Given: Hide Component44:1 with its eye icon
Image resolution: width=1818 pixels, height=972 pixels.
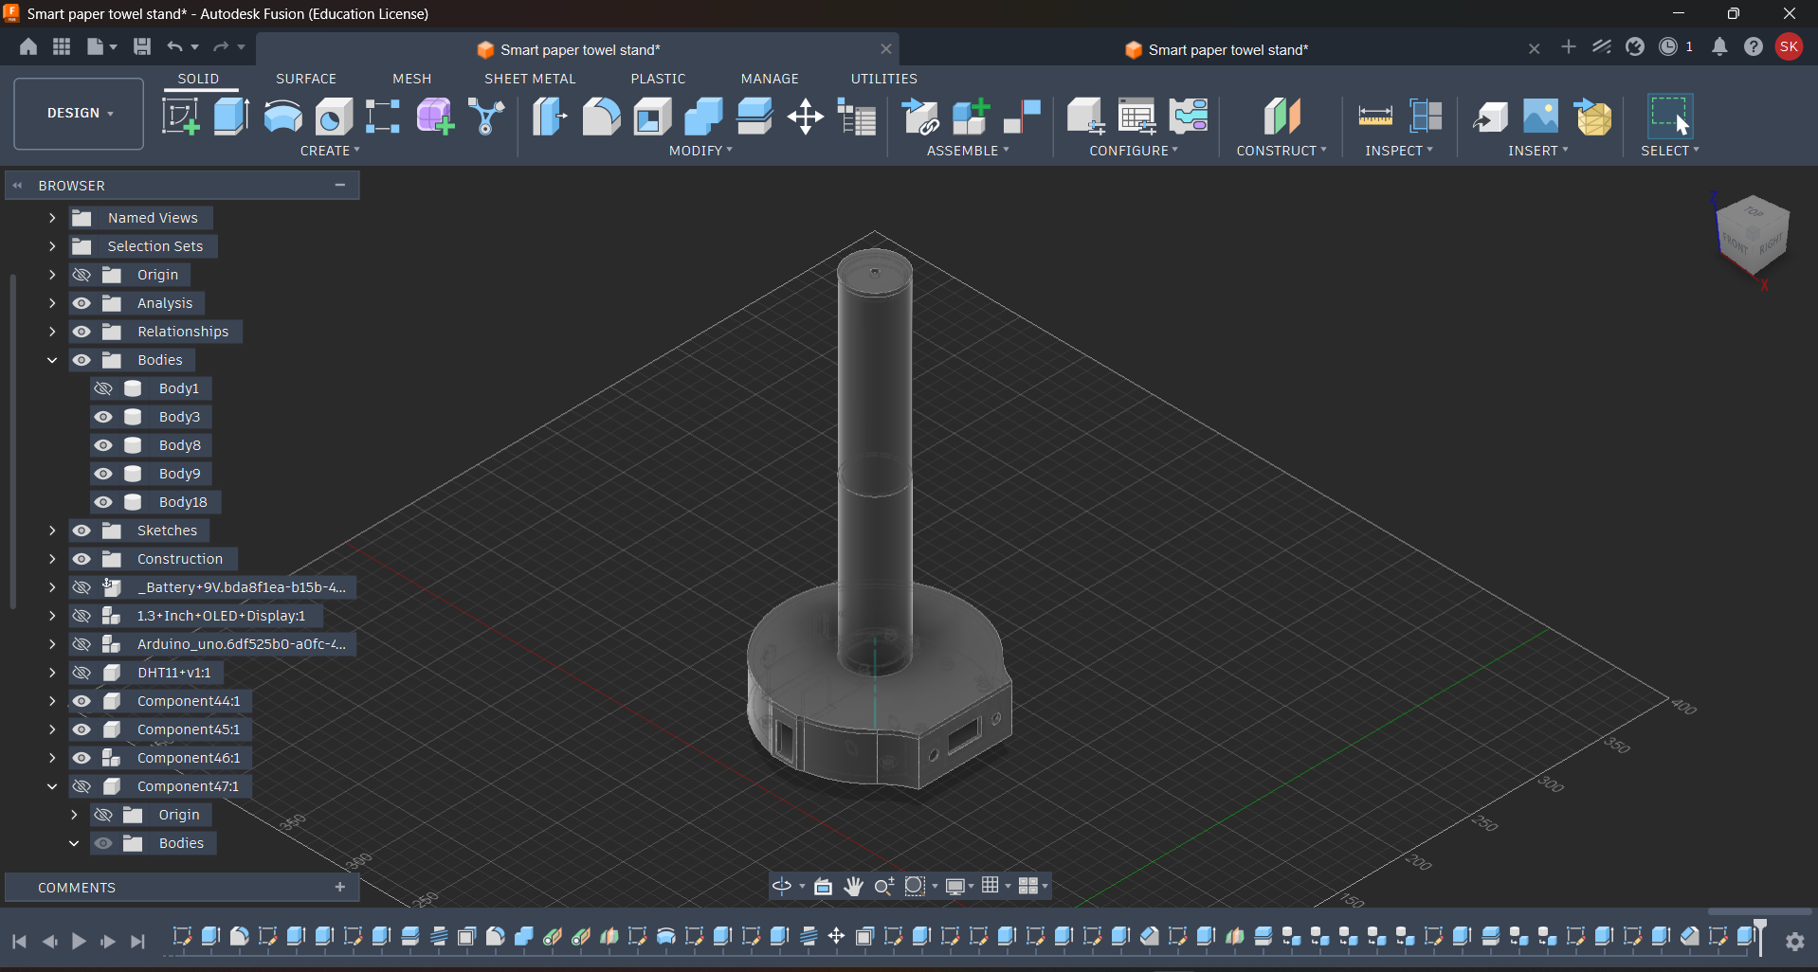Looking at the screenshot, I should point(82,701).
